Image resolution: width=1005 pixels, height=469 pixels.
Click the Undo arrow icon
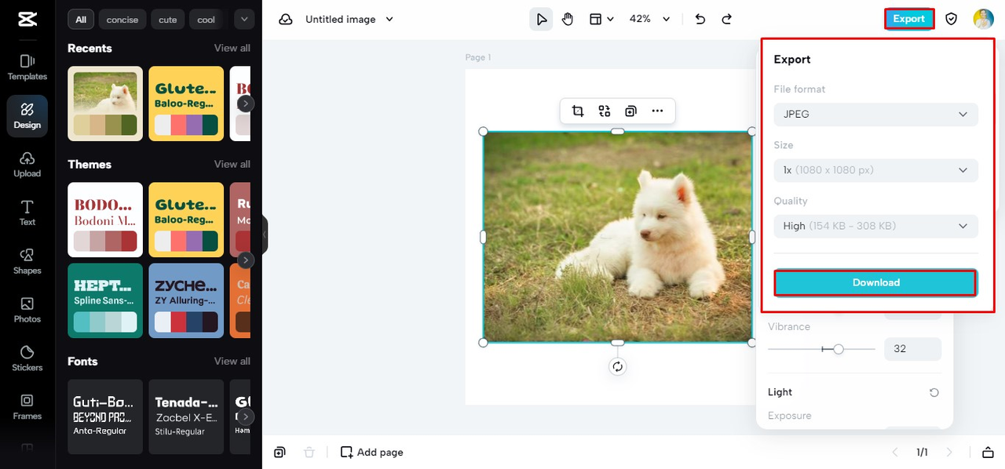click(700, 19)
